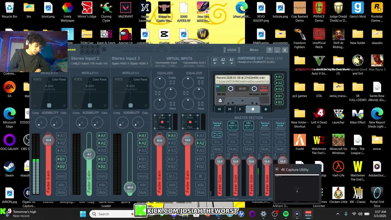Select the Among Us desktop icon
This screenshot has height=220, width=391.
[x=126, y=37]
